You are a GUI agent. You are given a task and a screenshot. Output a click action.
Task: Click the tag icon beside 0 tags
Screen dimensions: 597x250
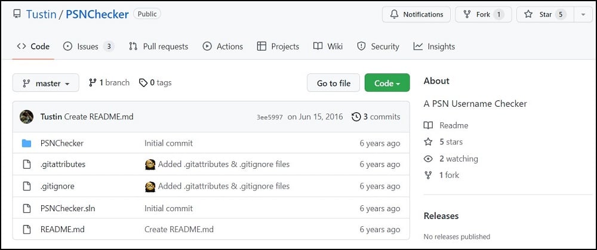point(143,83)
